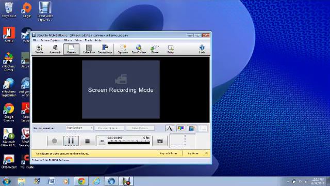Click the Encoder Options button
The width and height of the screenshot is (330, 186).
pos(109,128)
